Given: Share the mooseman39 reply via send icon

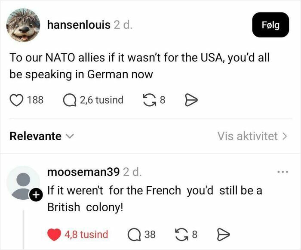Looking at the screenshot, I should (223, 235).
